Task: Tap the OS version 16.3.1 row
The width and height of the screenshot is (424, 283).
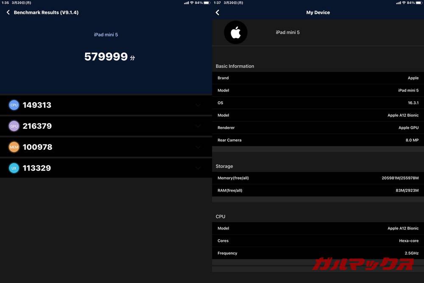Action: 317,103
